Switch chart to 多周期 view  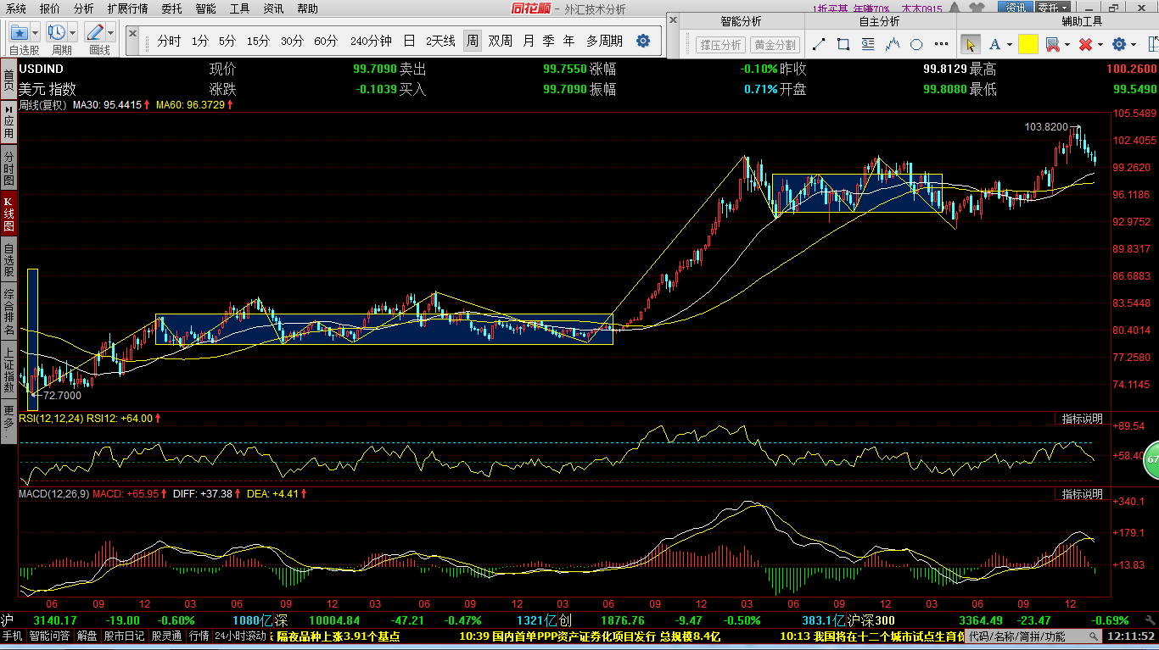(x=604, y=41)
